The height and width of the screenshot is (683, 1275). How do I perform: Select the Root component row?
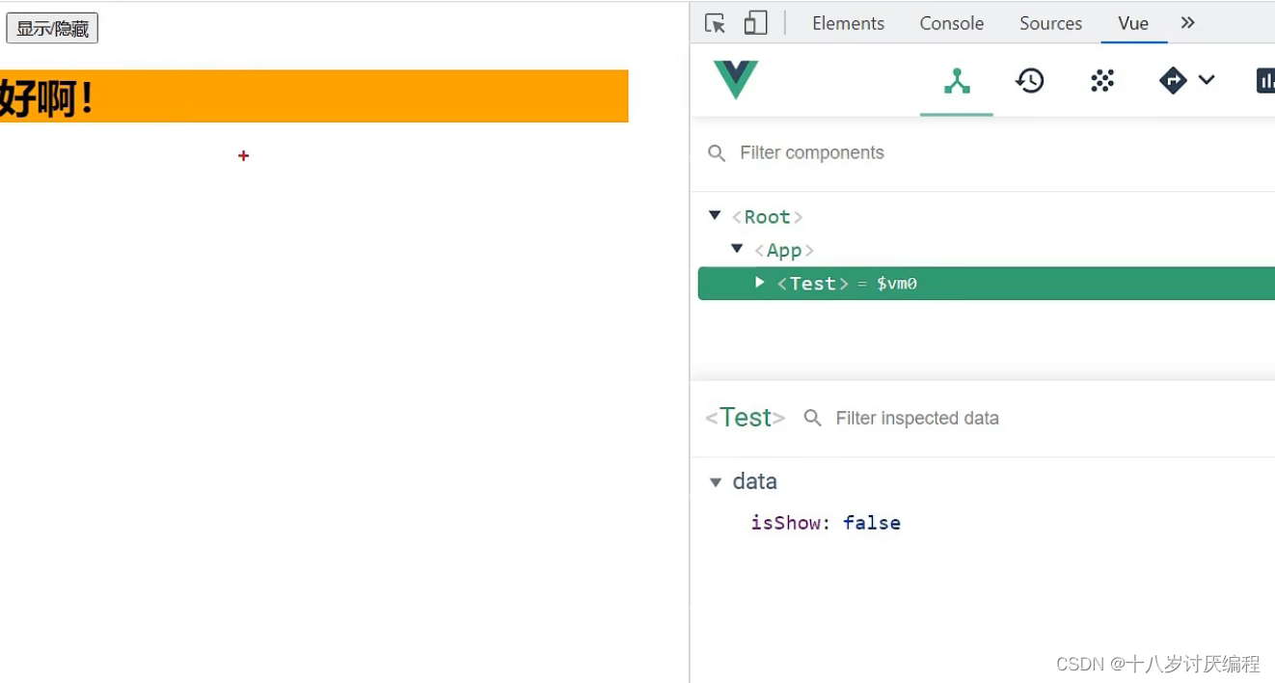987,217
